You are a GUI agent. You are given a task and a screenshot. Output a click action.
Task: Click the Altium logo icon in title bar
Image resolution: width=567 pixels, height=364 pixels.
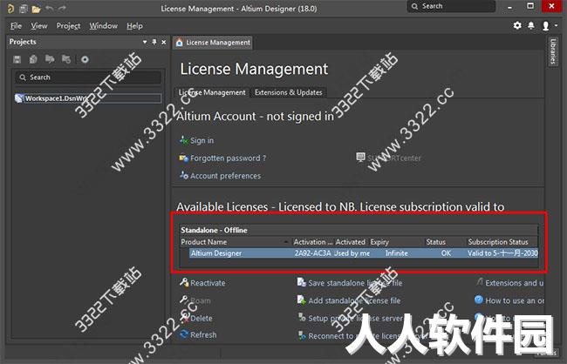pyautogui.click(x=10, y=9)
